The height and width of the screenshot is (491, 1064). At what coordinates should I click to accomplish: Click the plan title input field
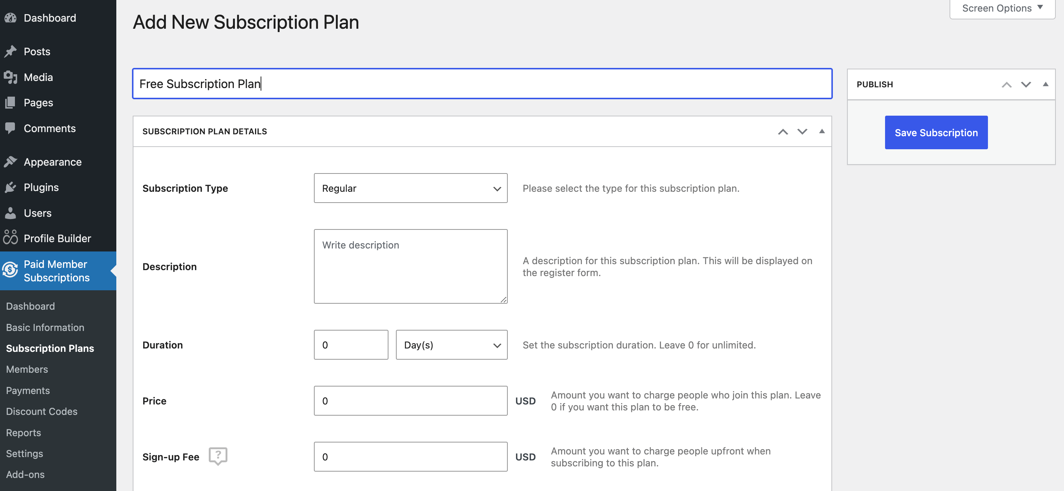(x=482, y=84)
